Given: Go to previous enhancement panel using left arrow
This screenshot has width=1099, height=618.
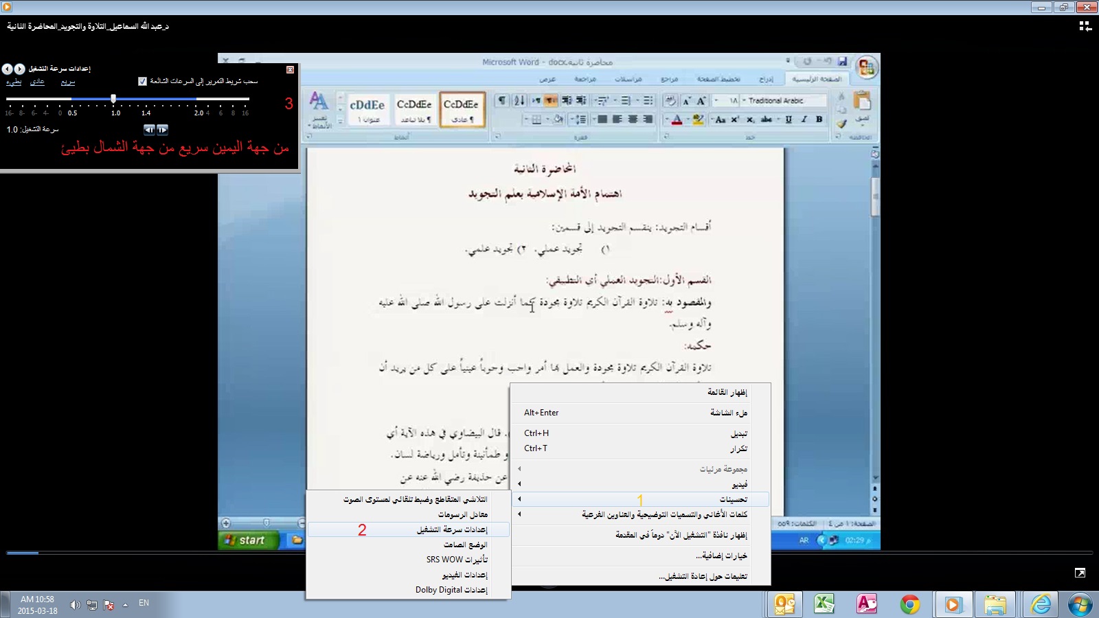Looking at the screenshot, I should pyautogui.click(x=7, y=69).
